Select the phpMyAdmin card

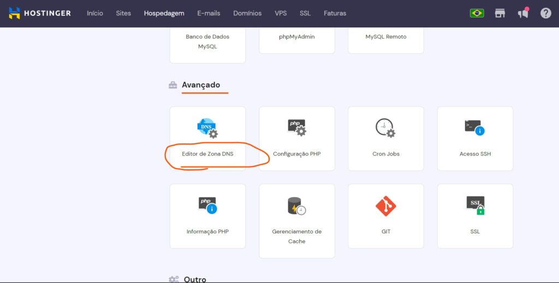(x=296, y=37)
